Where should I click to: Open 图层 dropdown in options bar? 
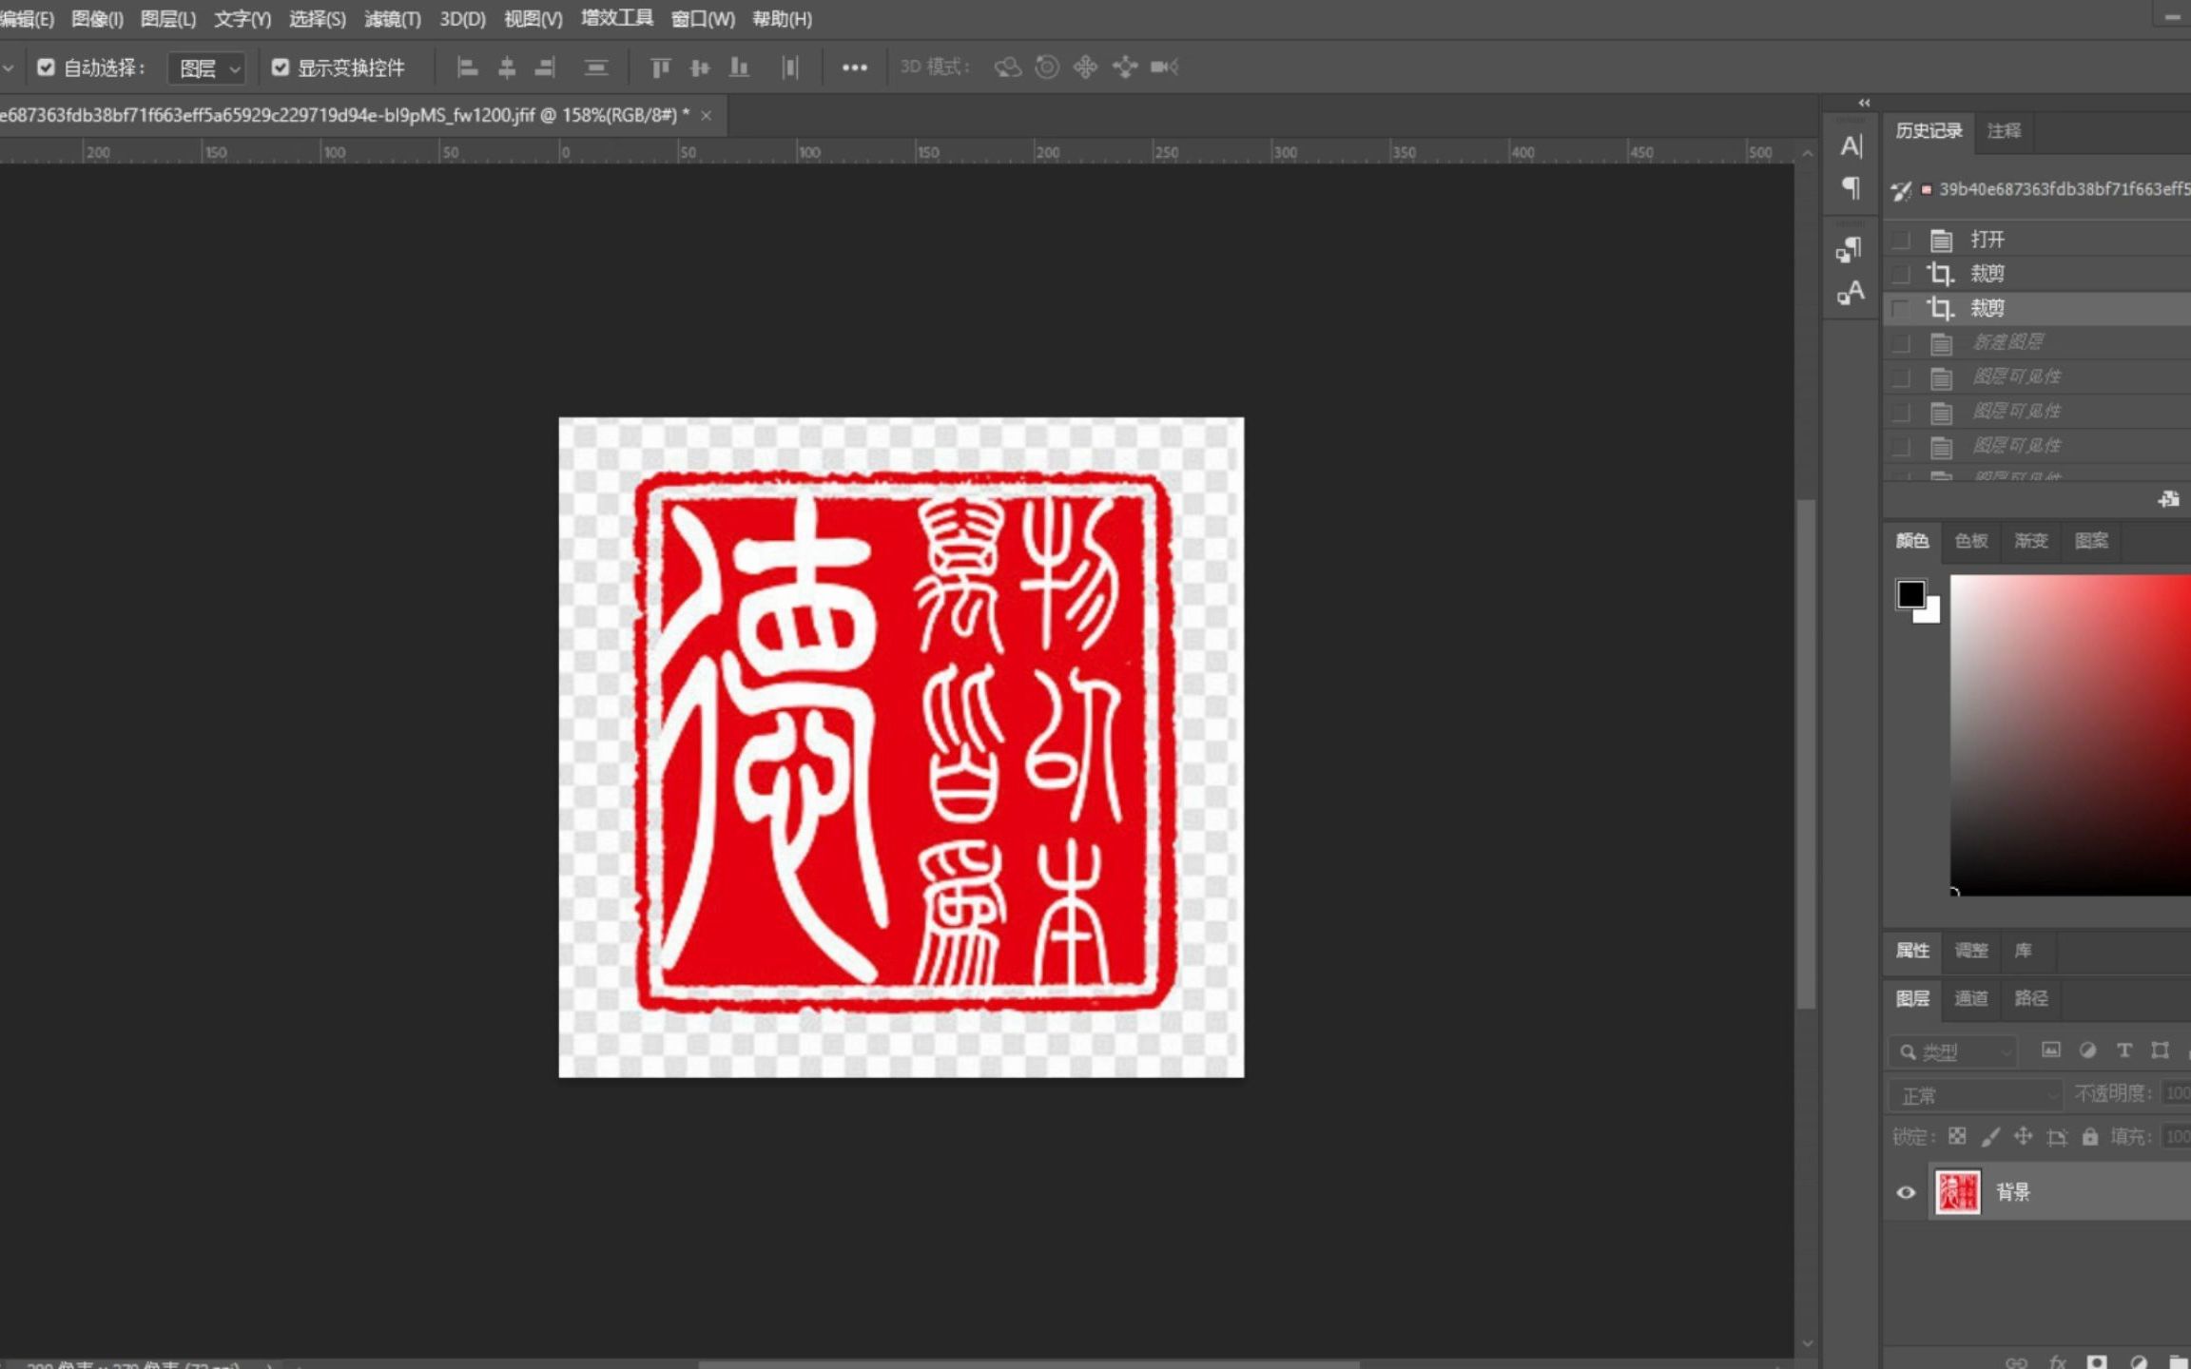[206, 67]
